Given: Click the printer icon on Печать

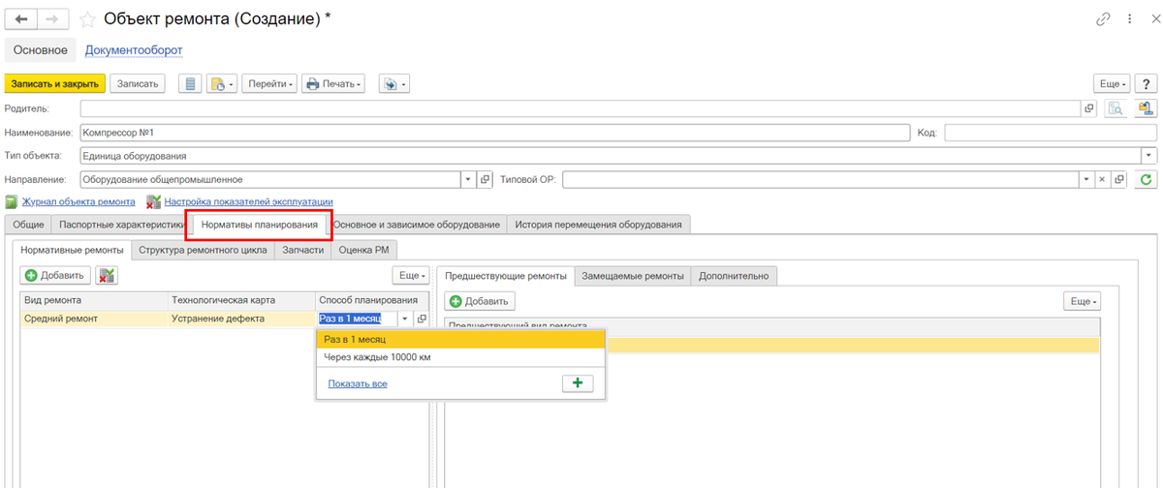Looking at the screenshot, I should pos(313,84).
